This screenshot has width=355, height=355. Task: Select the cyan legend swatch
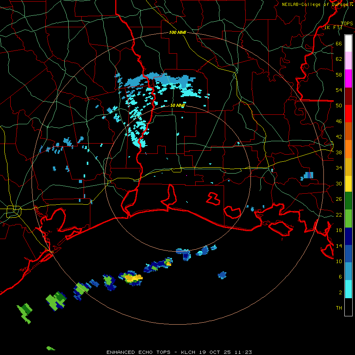click(x=348, y=289)
